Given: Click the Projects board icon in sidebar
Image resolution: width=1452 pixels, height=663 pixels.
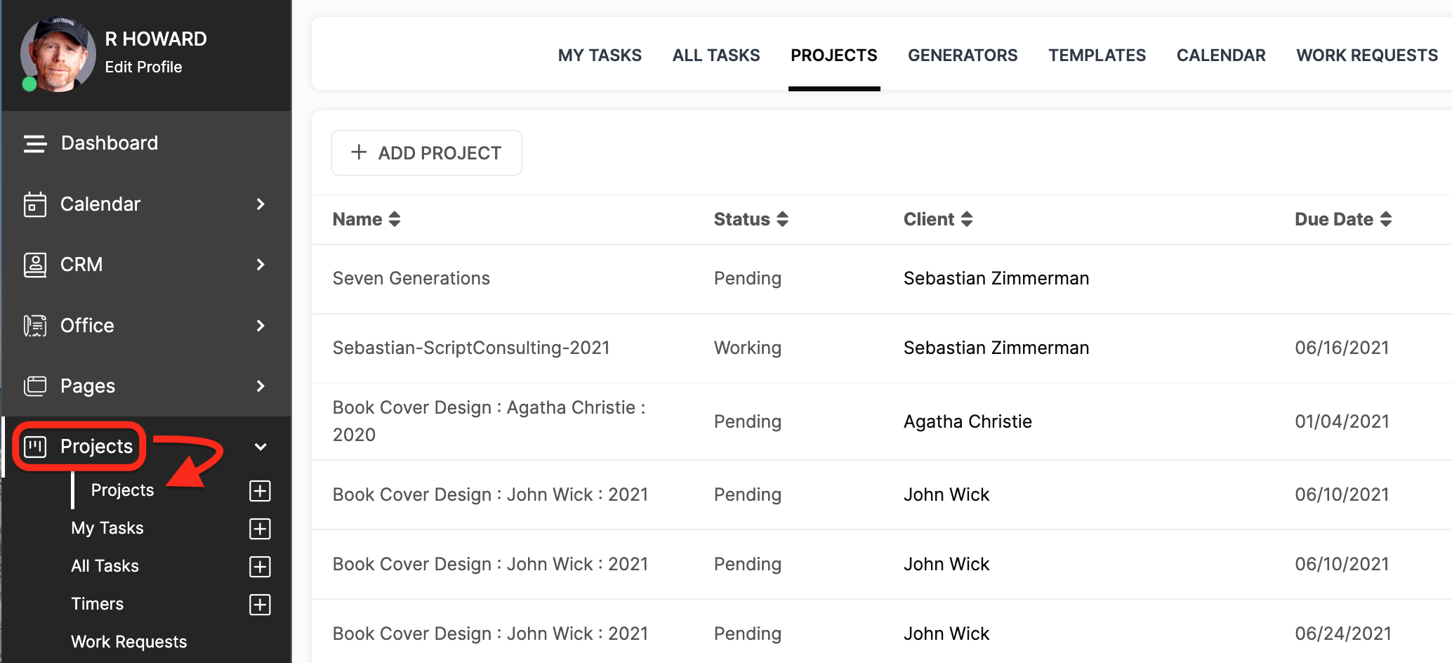Looking at the screenshot, I should click(x=35, y=447).
